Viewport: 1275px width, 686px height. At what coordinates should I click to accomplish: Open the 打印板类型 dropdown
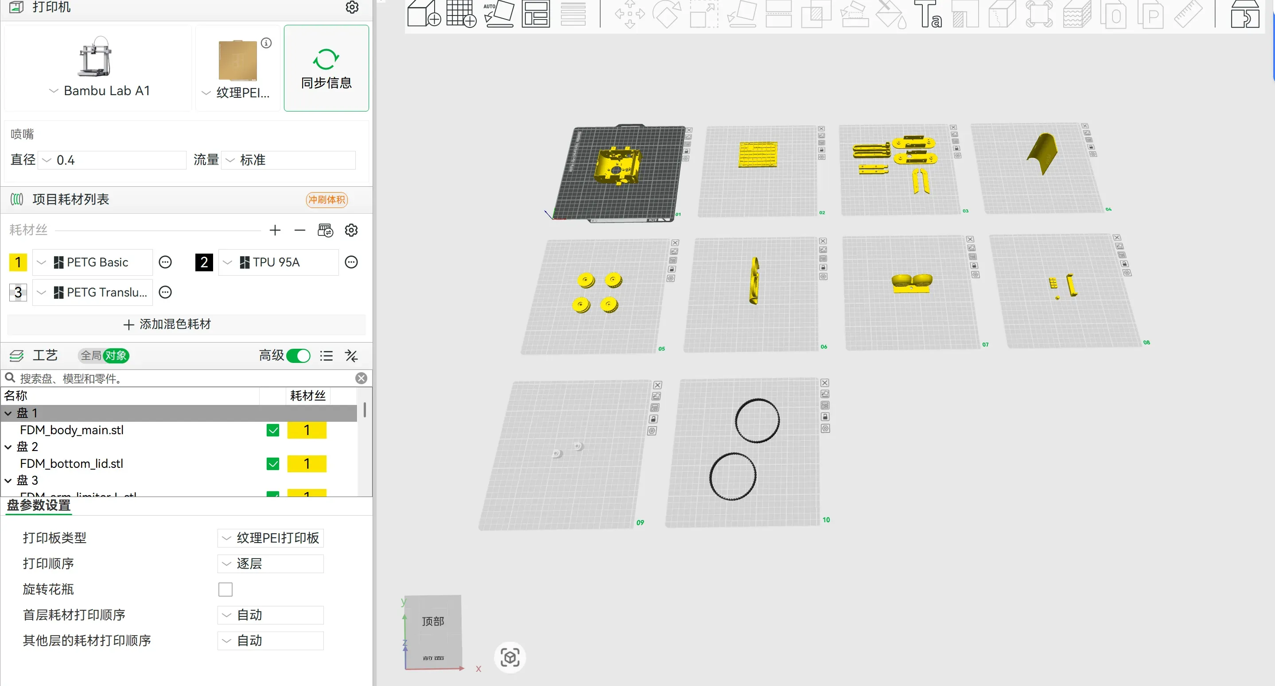[x=270, y=538]
